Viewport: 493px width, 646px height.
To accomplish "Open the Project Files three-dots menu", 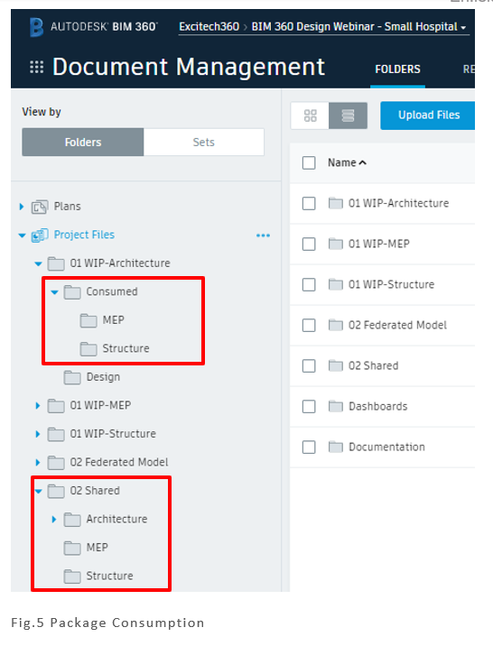I will click(263, 235).
